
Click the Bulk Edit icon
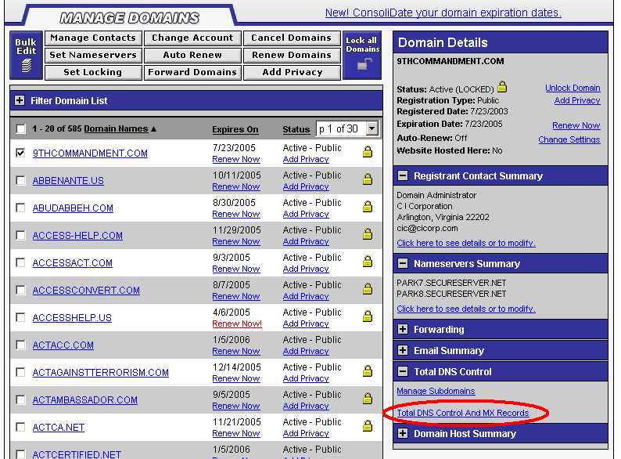[x=27, y=56]
